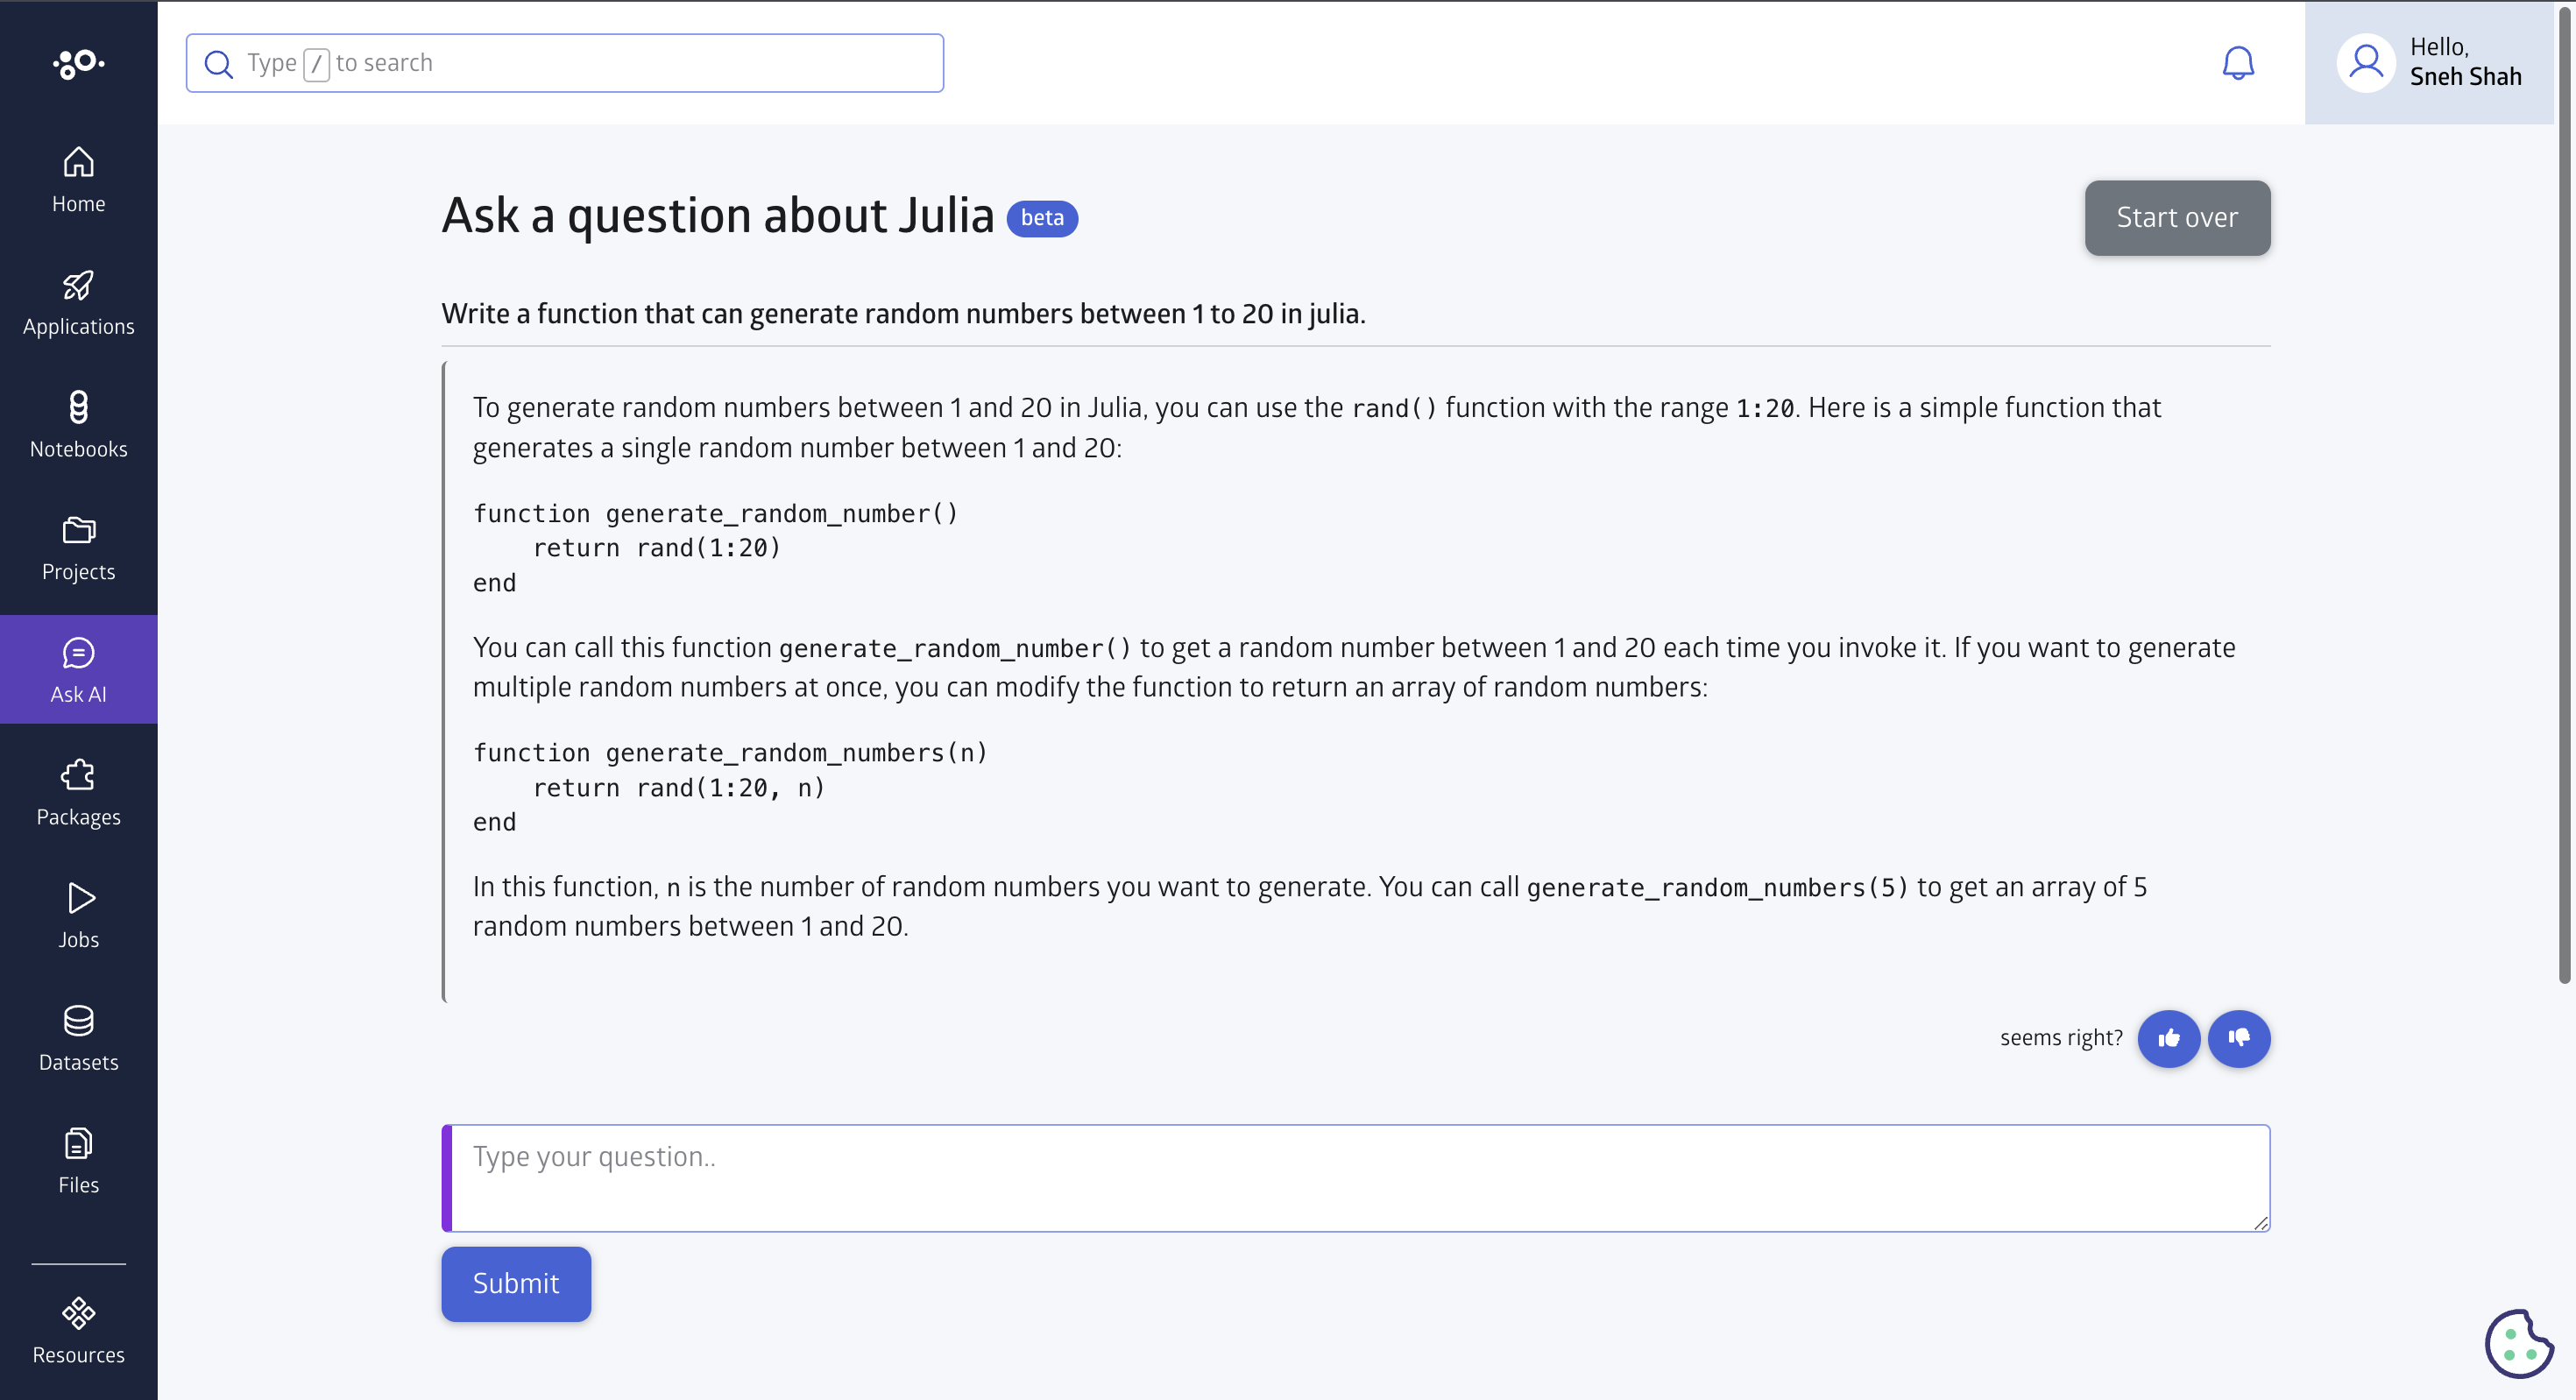This screenshot has width=2576, height=1400.
Task: Open cookie preferences icon
Action: [x=2520, y=1343]
